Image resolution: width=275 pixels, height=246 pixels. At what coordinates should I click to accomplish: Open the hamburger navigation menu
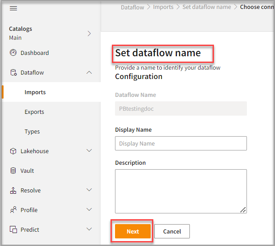tap(13, 8)
